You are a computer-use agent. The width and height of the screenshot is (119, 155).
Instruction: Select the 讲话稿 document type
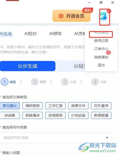(10, 115)
